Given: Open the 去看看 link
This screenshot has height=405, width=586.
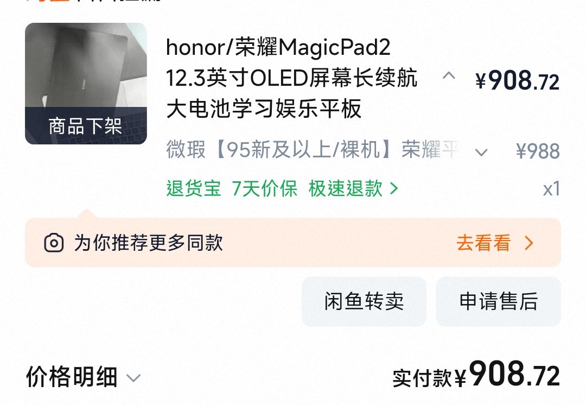Looking at the screenshot, I should 483,243.
